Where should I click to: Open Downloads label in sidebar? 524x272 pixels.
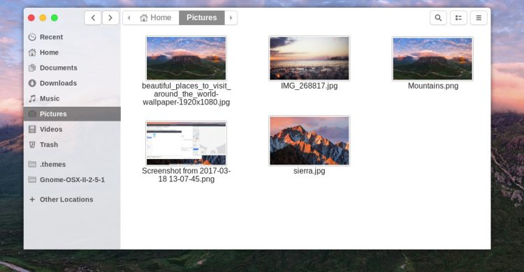(x=58, y=83)
